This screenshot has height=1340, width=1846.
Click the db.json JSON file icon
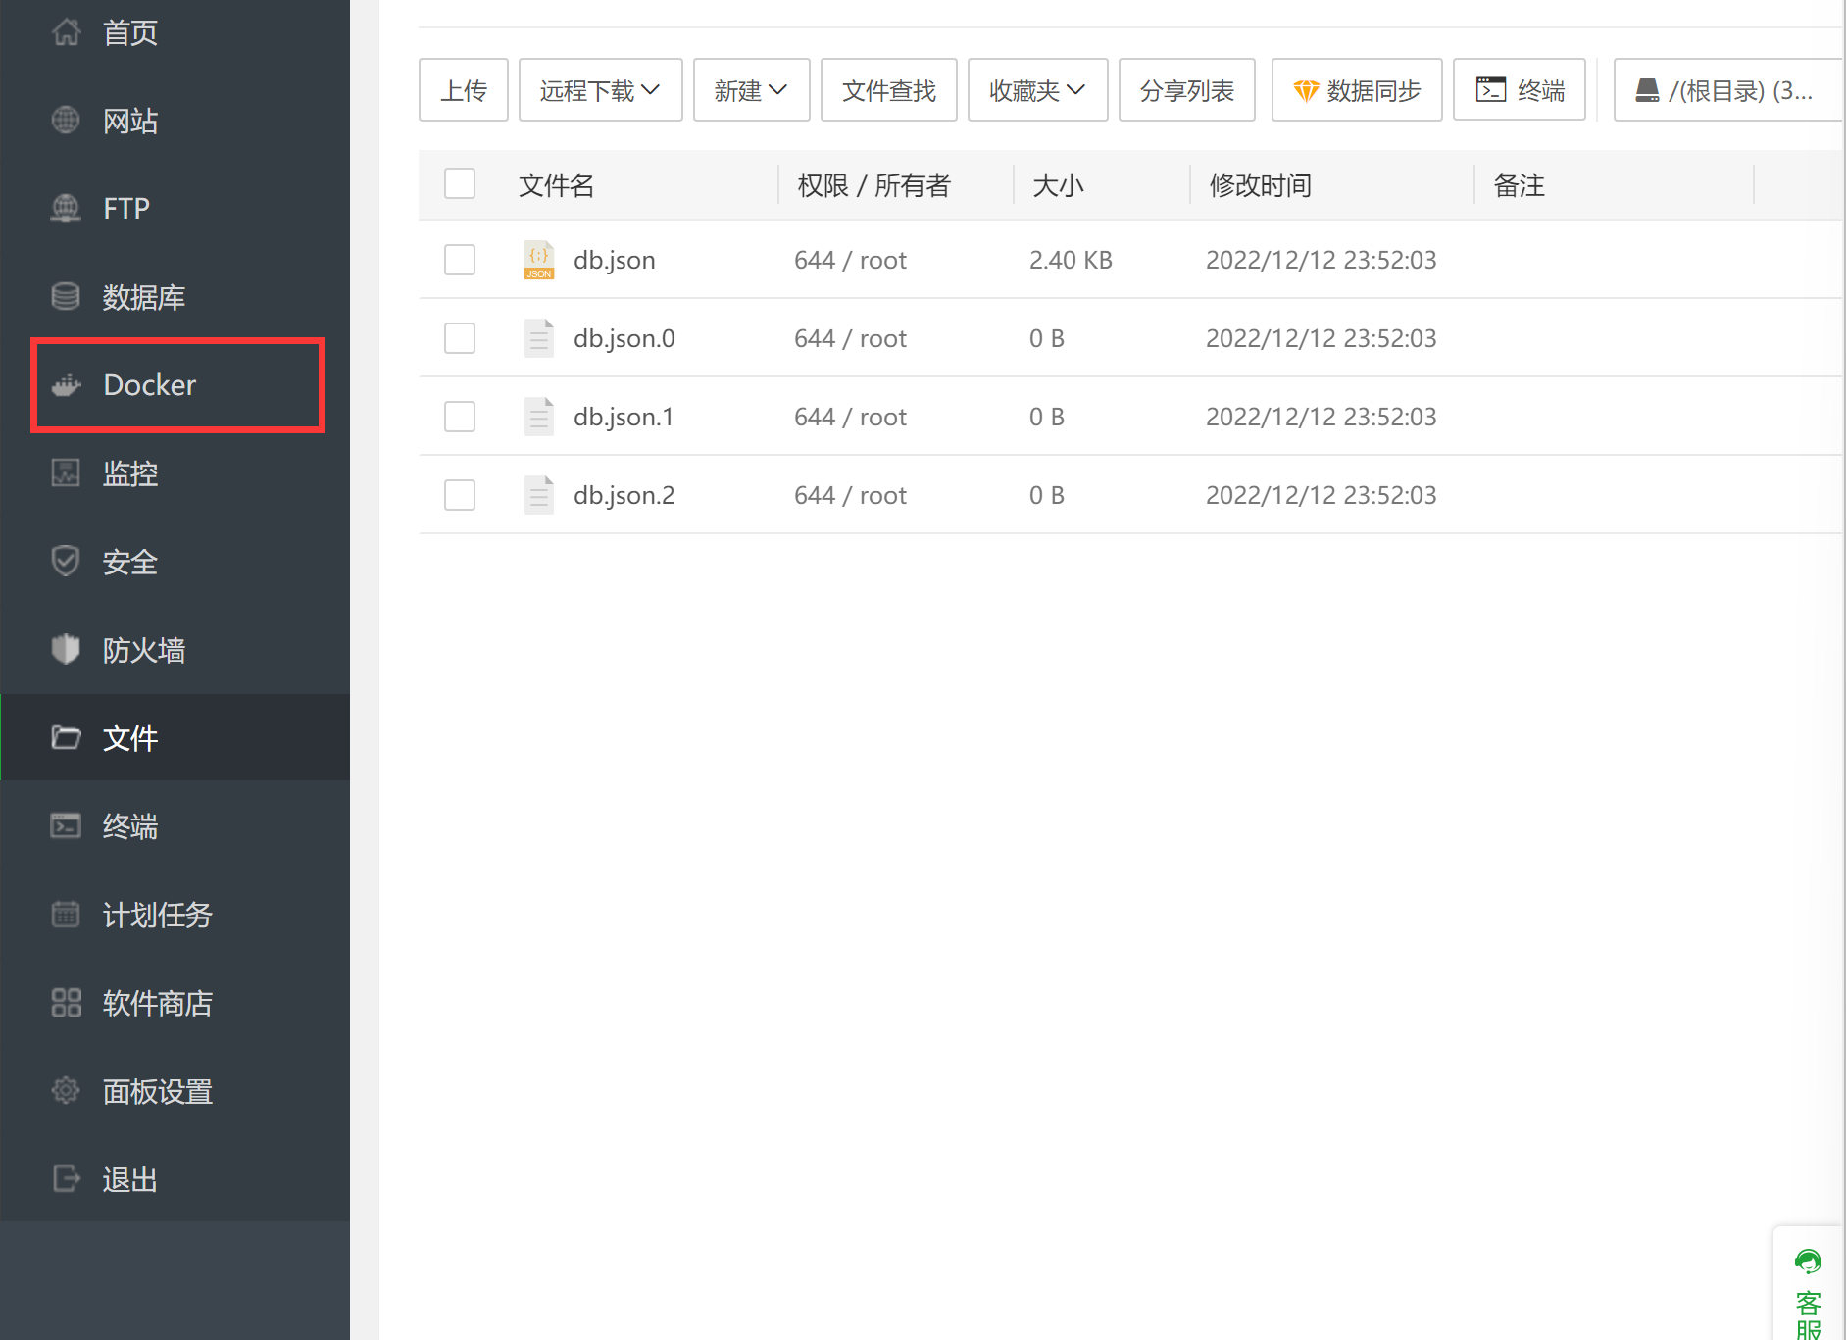538,260
